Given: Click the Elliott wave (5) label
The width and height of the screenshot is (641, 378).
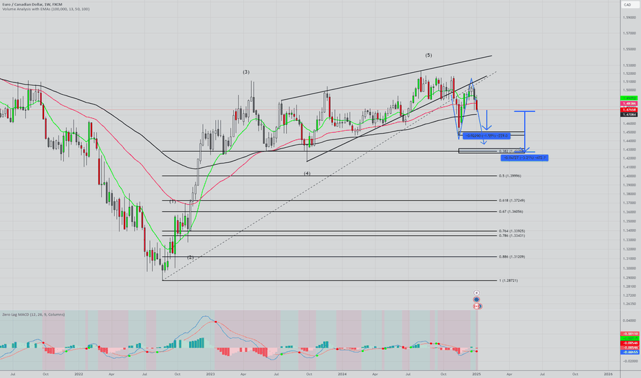Looking at the screenshot, I should pos(428,55).
